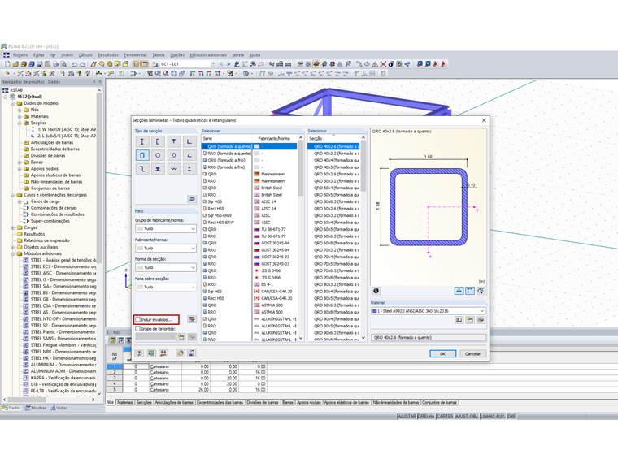Select the Combinações de cargas tree item
Viewport: 618px width, 463px height.
click(54, 208)
